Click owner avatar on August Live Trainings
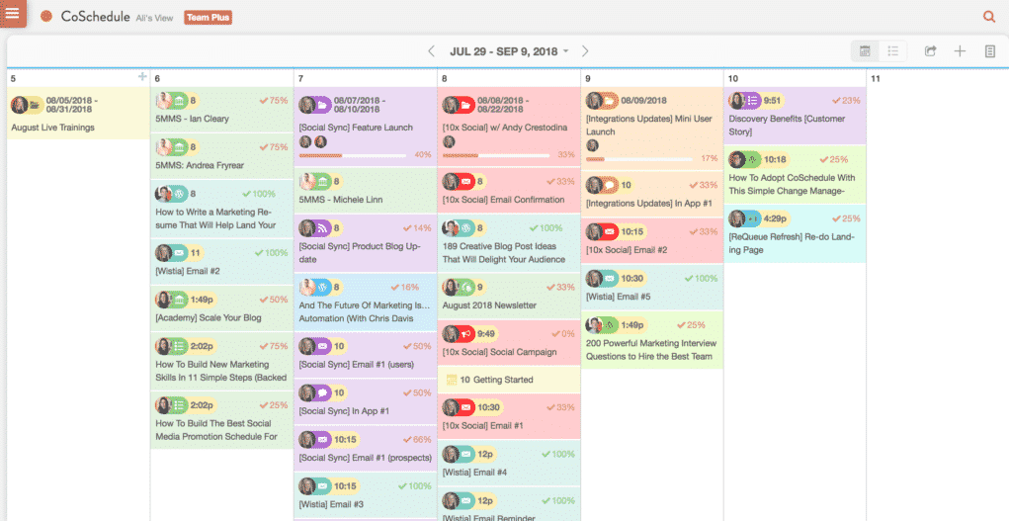The height and width of the screenshot is (521, 1009). [x=20, y=105]
